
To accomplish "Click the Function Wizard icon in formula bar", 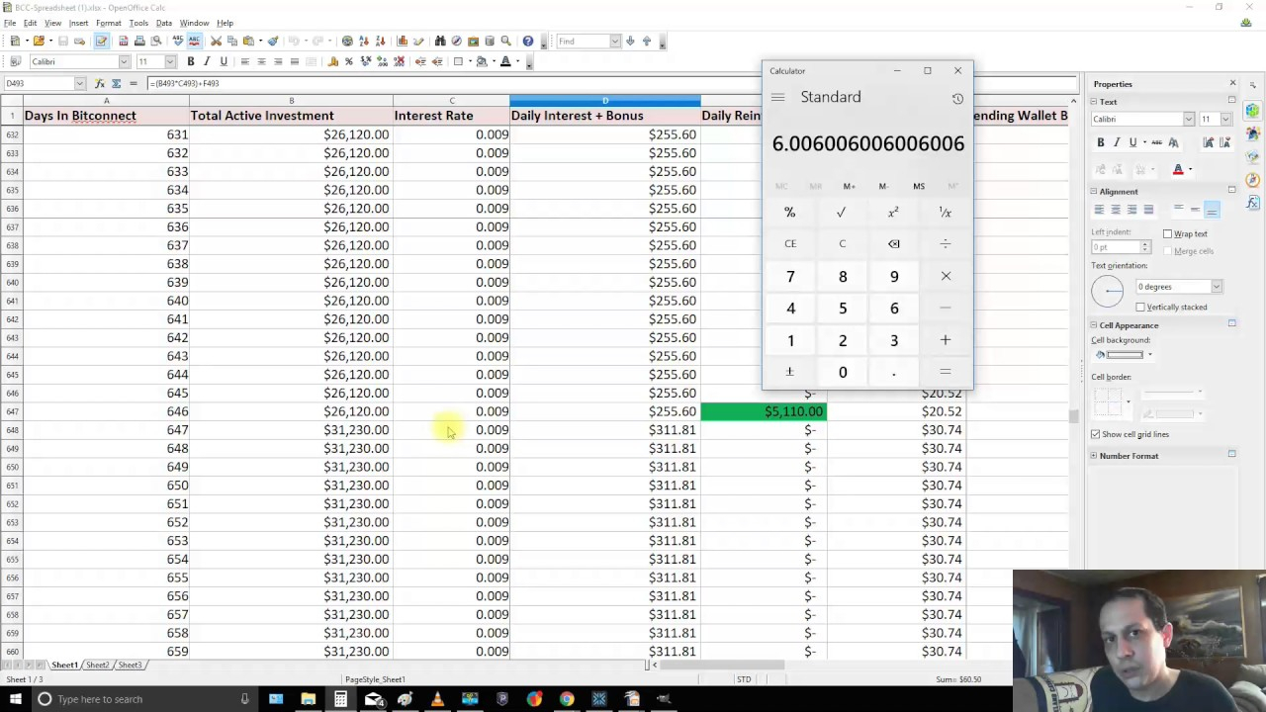I will (100, 84).
